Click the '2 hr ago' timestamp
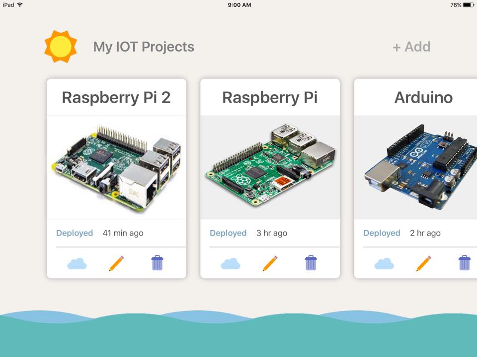The width and height of the screenshot is (477, 357). click(425, 233)
